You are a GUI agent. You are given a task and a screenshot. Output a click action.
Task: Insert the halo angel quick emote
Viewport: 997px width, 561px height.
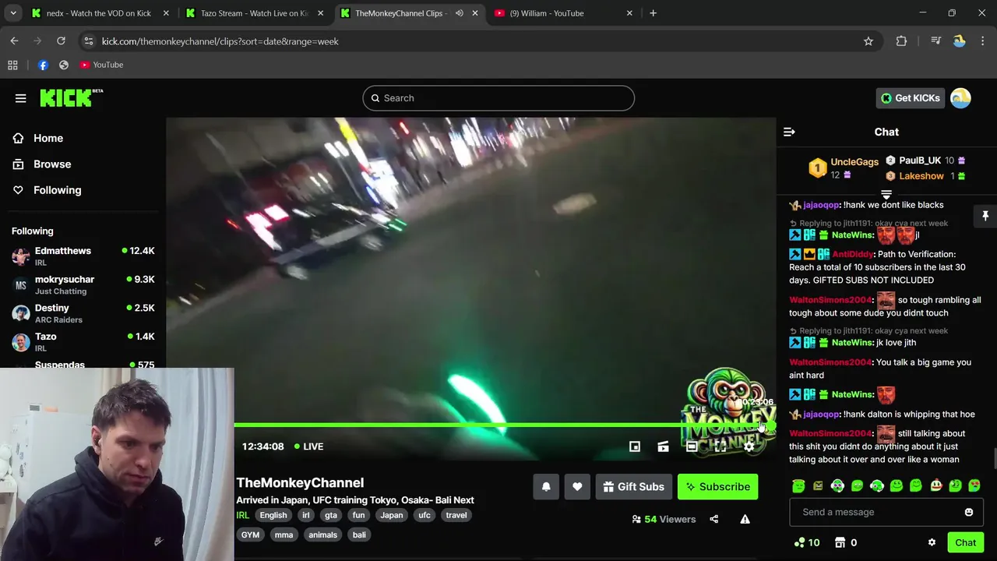coord(798,485)
